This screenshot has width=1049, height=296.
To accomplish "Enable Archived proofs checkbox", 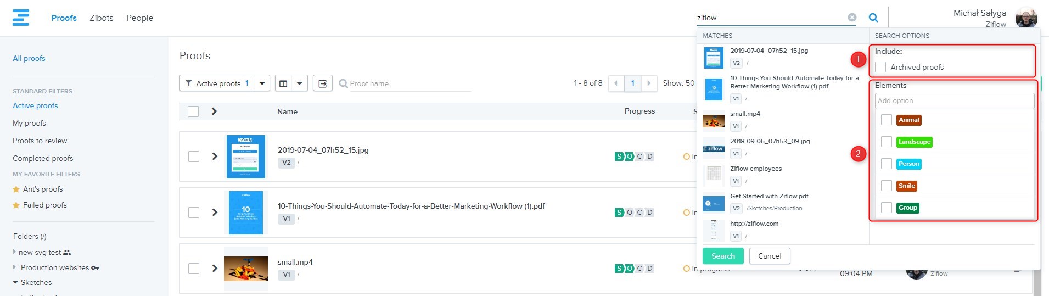I will coord(880,67).
